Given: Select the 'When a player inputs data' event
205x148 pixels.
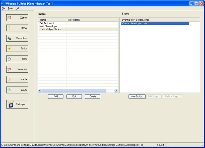Looking at the screenshot, I should [x=155, y=23].
